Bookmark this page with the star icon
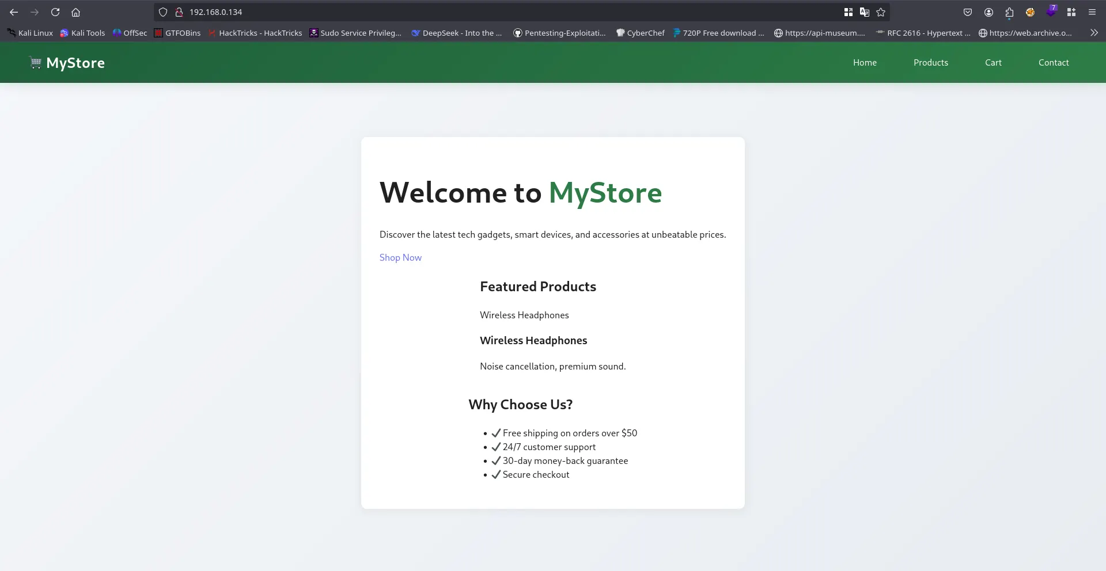 click(x=881, y=12)
